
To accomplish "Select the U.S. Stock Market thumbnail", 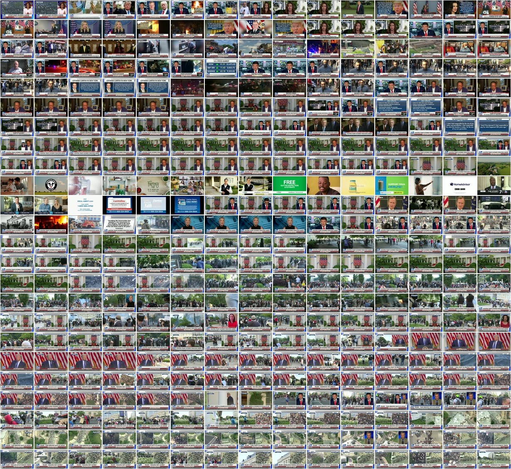I will (221, 68).
